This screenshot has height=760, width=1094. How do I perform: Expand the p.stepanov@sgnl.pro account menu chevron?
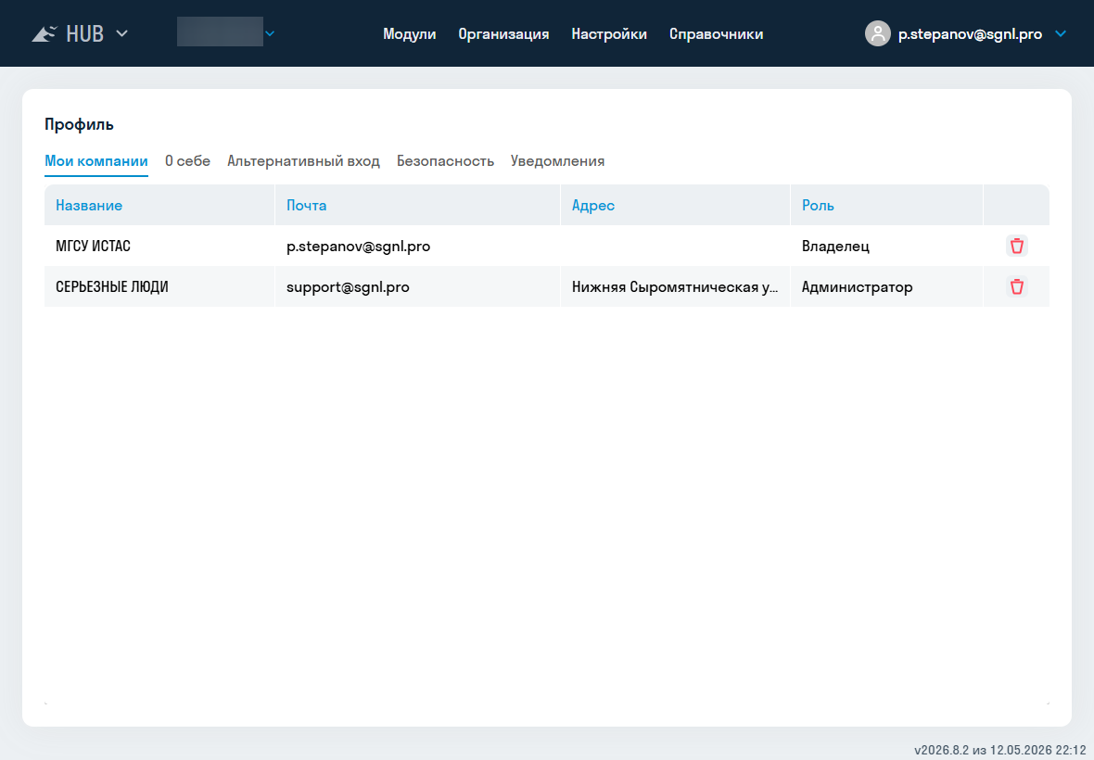[x=1061, y=33]
